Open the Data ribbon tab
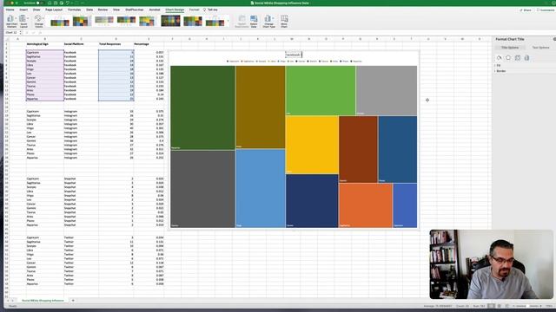The height and width of the screenshot is (312, 556). tap(89, 10)
